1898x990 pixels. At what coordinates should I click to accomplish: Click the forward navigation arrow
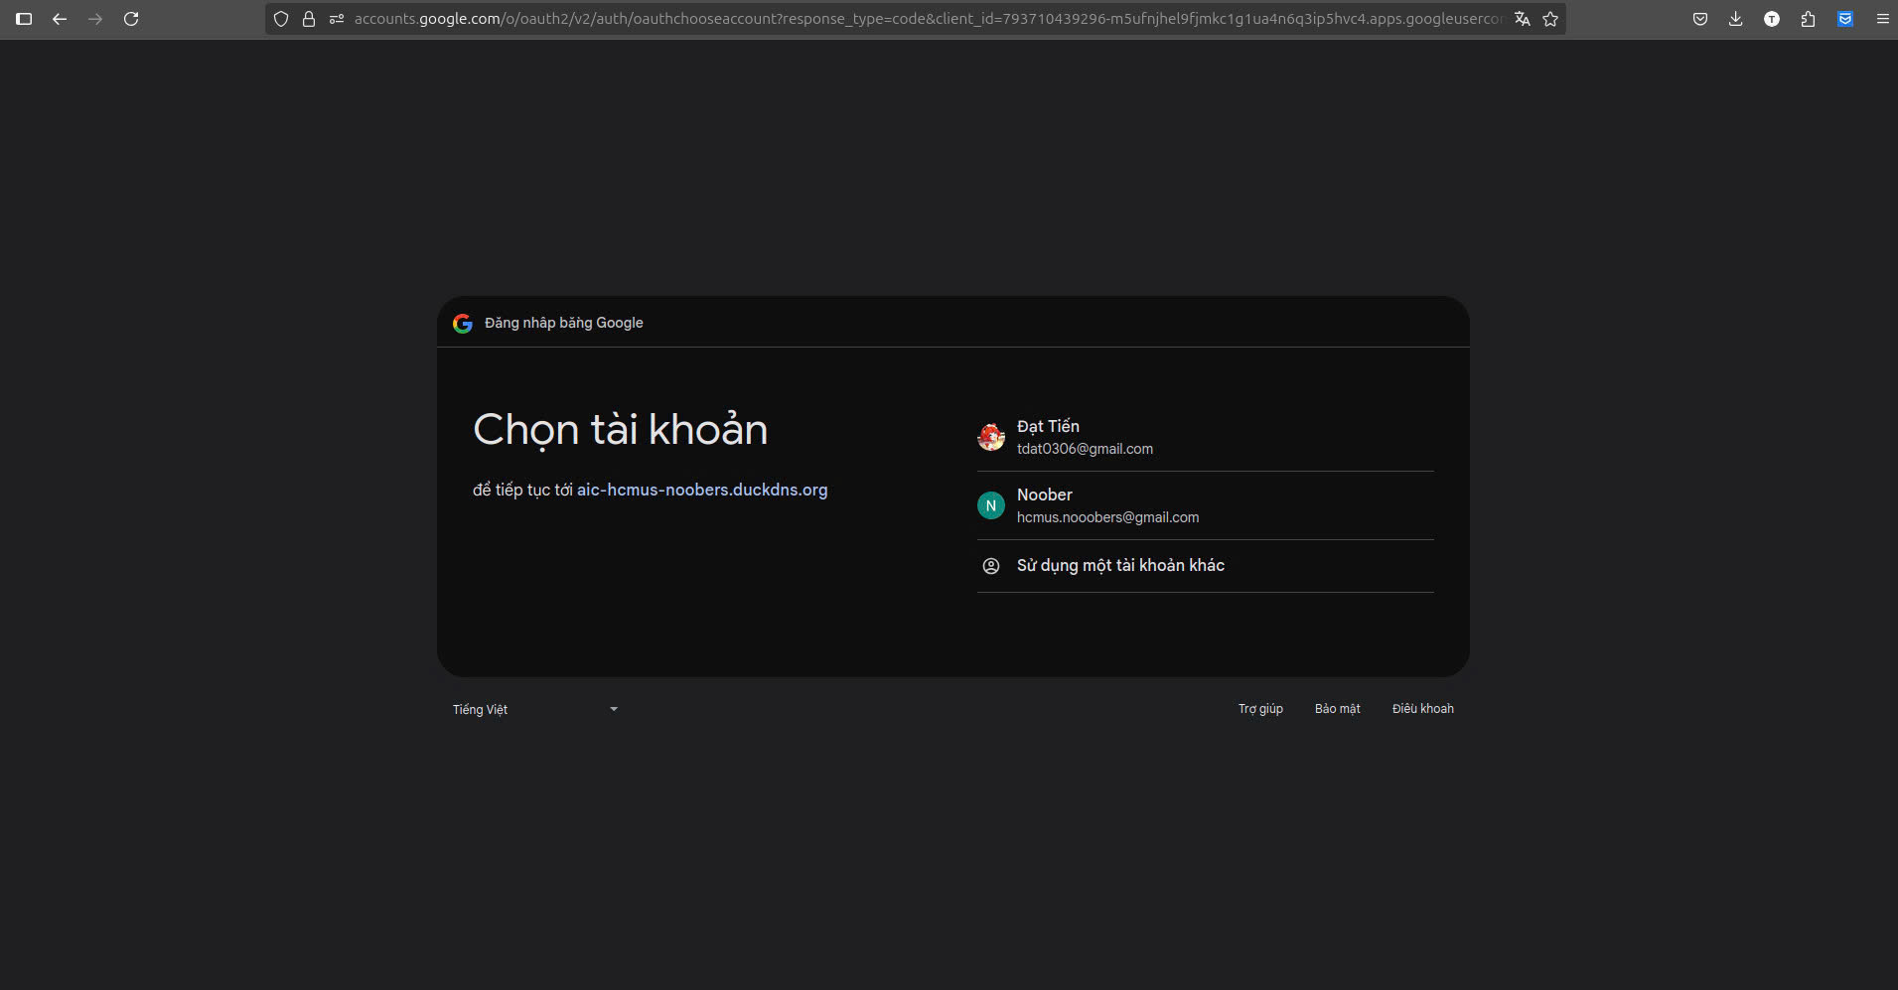click(95, 19)
